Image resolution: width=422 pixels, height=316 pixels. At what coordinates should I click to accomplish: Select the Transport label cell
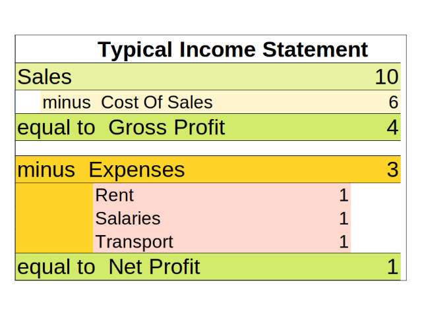[x=134, y=242]
